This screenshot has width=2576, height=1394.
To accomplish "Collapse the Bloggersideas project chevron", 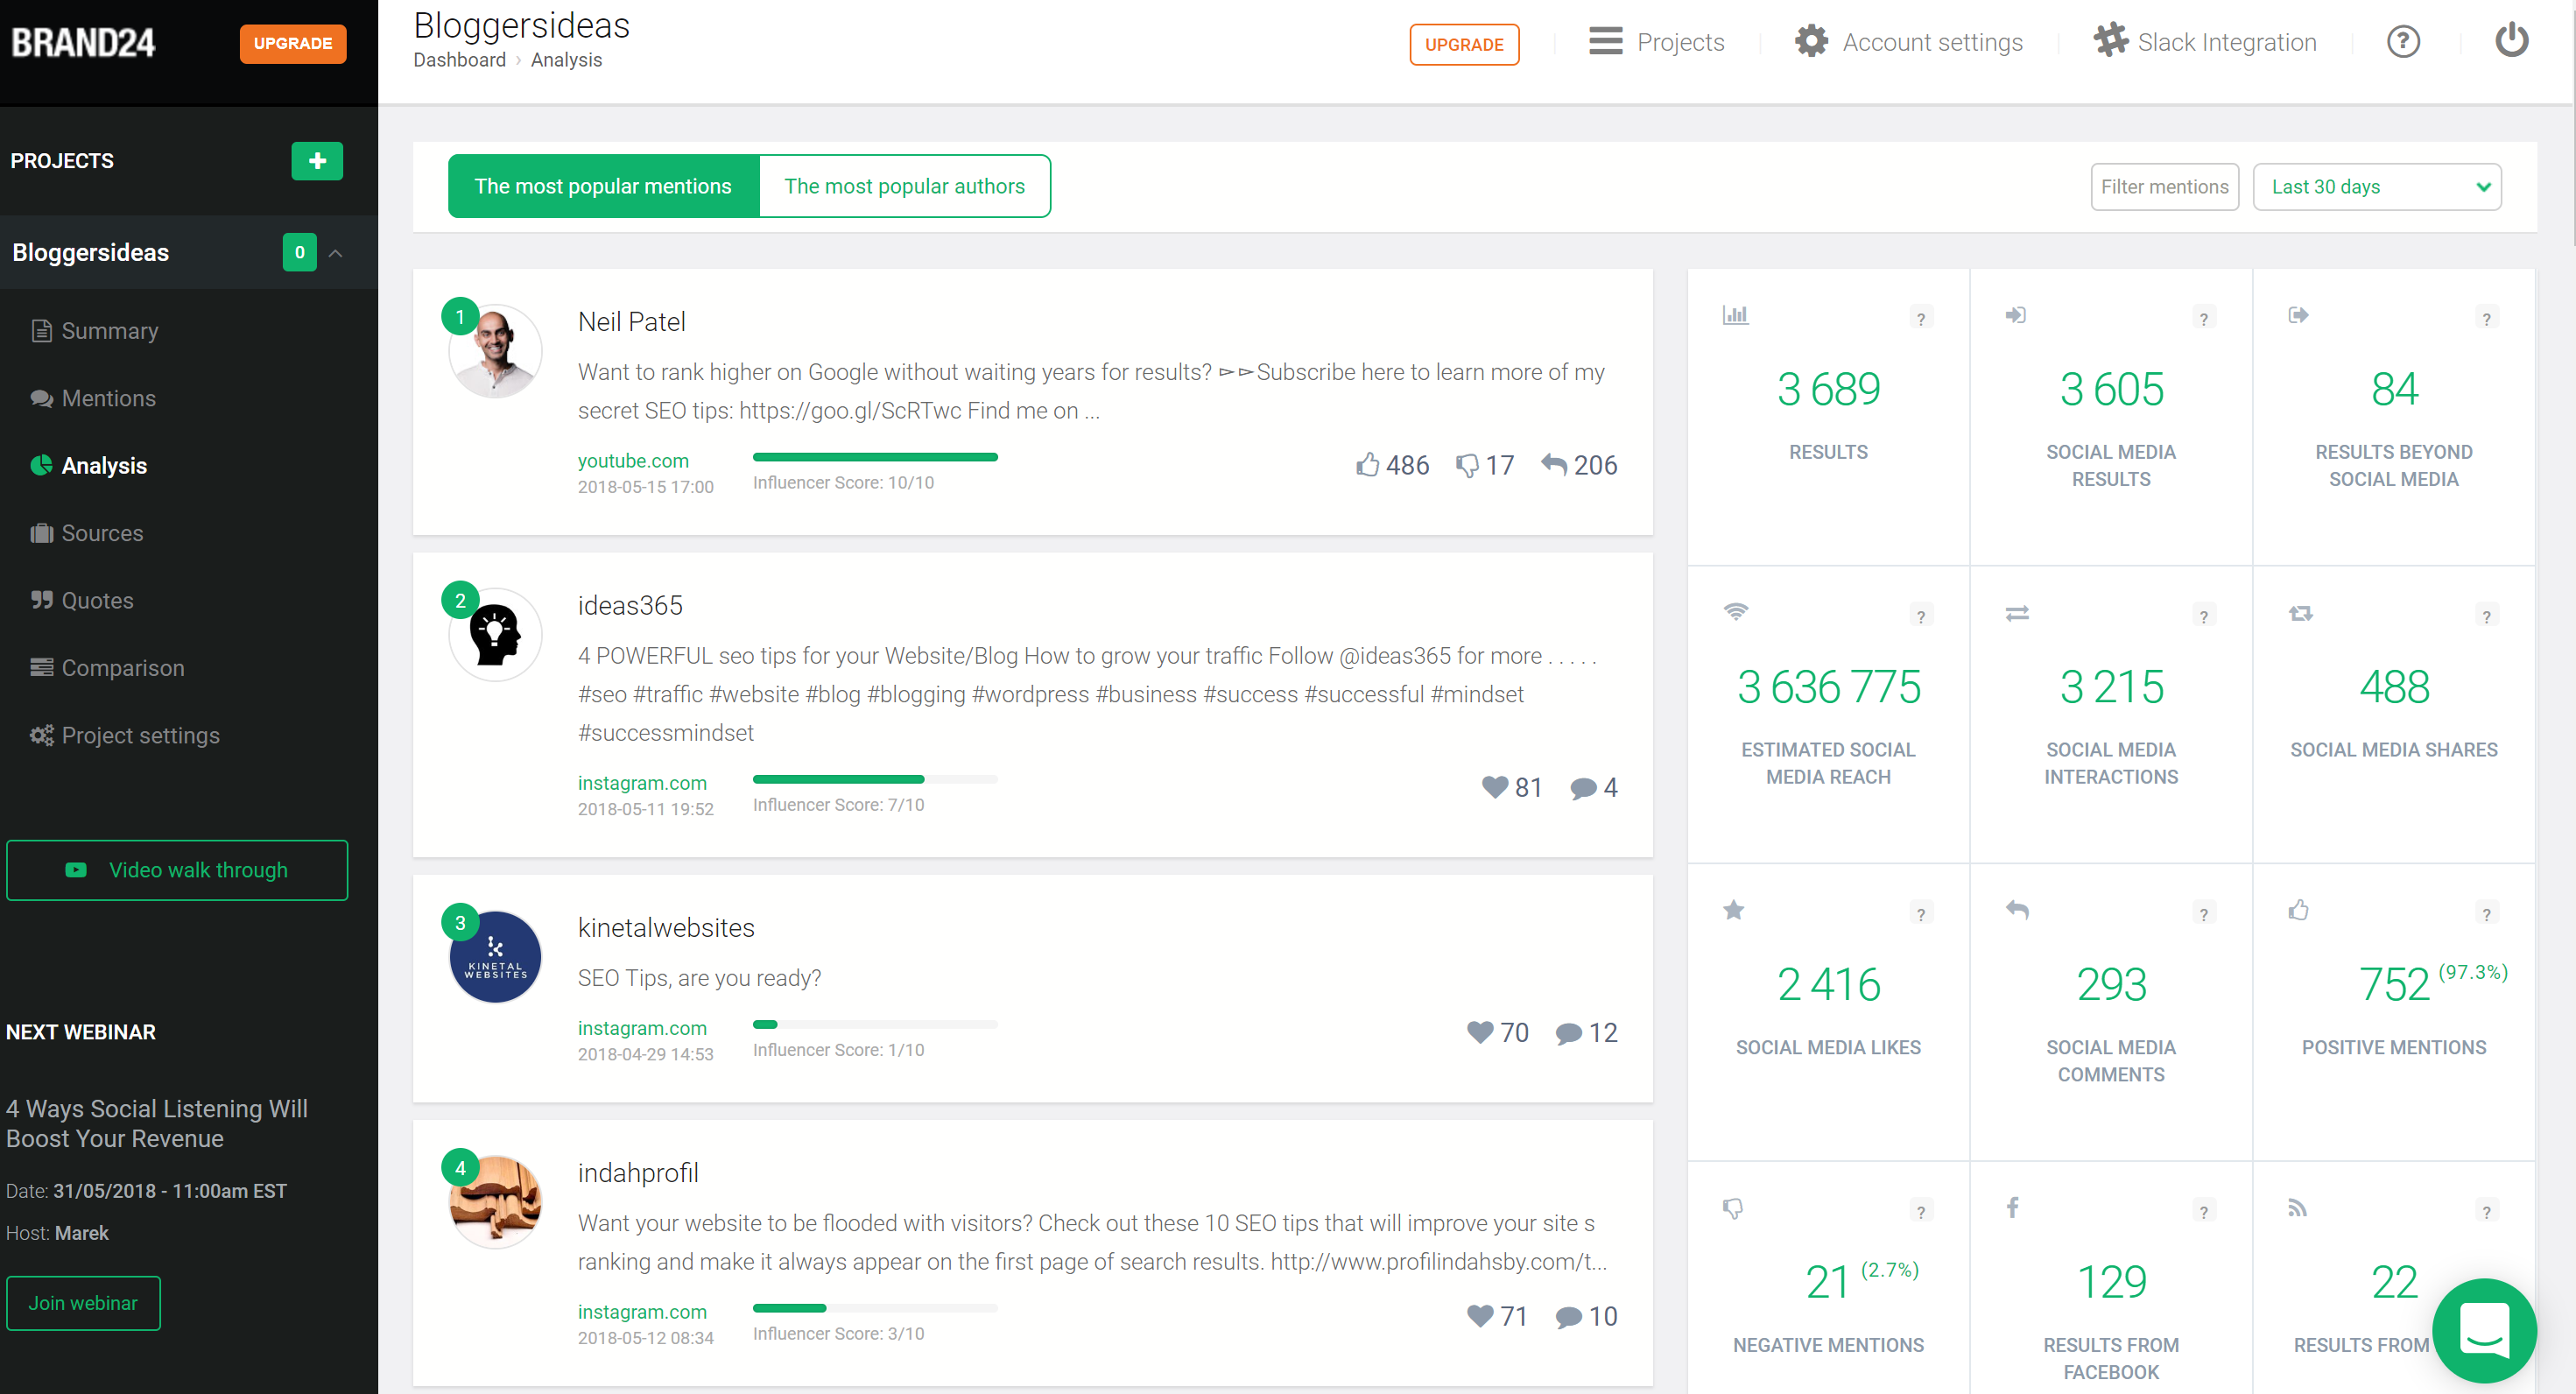I will pyautogui.click(x=336, y=253).
